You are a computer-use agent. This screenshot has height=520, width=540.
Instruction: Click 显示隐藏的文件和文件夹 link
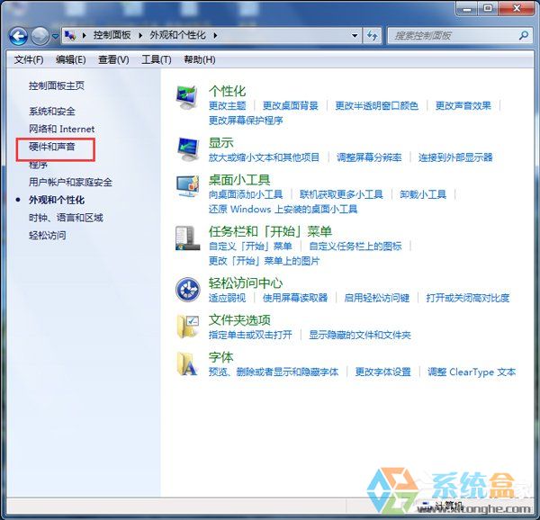360,335
